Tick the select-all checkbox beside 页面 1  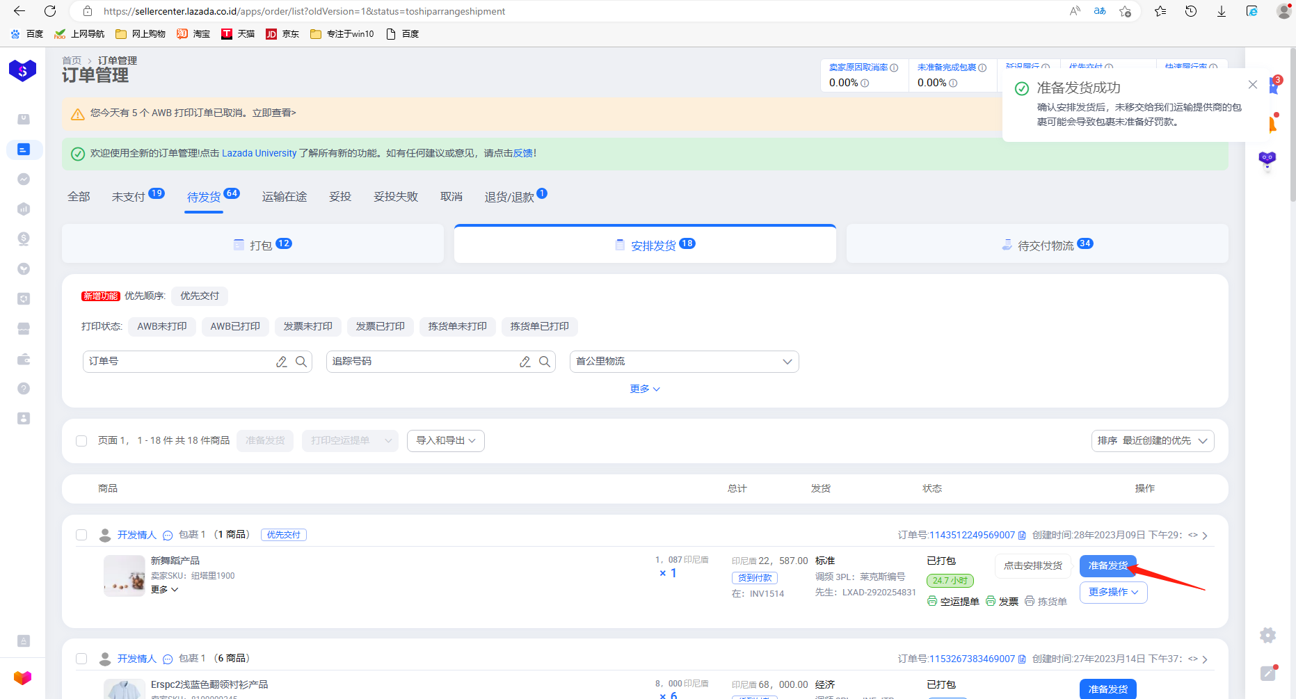point(81,441)
